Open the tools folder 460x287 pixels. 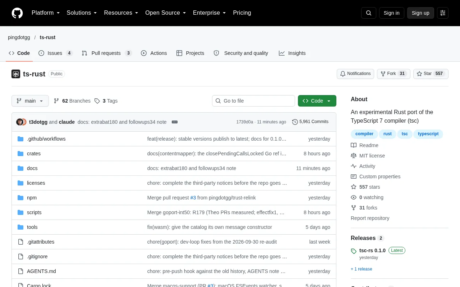click(32, 227)
